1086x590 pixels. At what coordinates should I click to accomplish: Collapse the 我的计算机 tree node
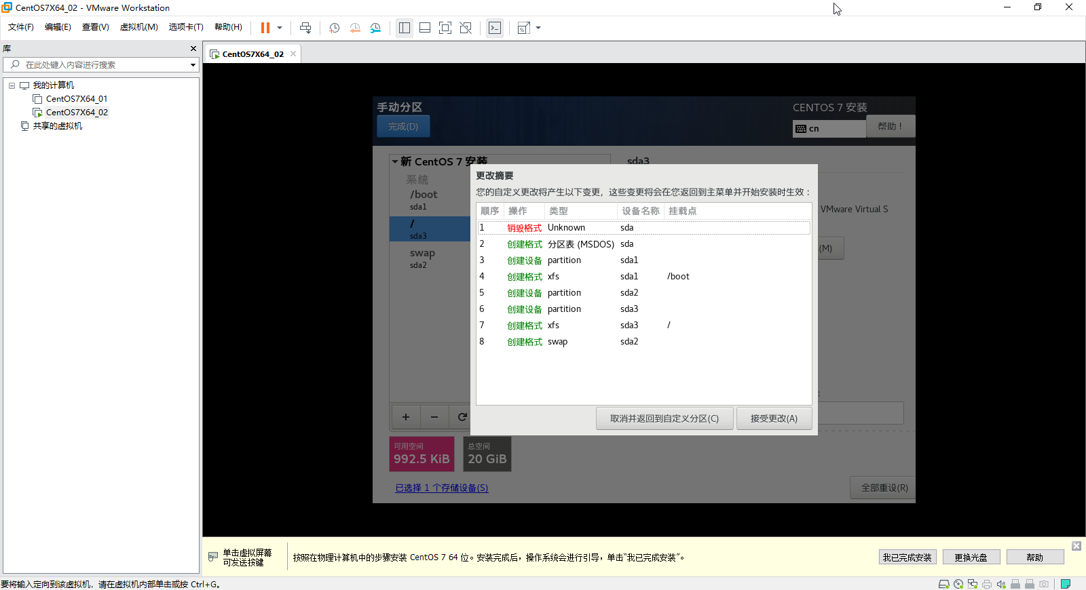click(x=12, y=85)
